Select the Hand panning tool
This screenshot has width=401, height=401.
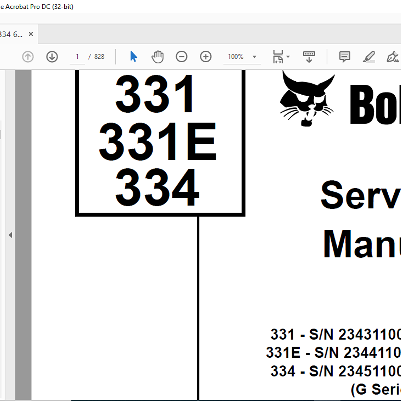pos(158,56)
